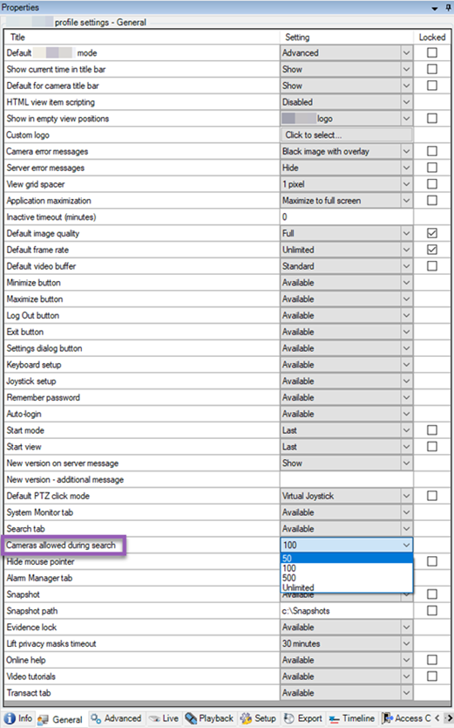
Task: Open the Access Control tab
Action: (x=406, y=718)
